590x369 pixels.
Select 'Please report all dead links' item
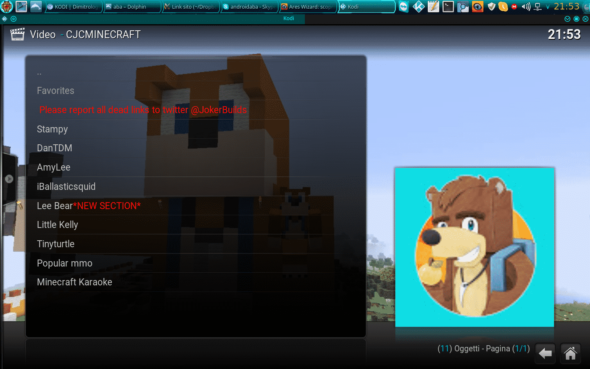pyautogui.click(x=196, y=110)
